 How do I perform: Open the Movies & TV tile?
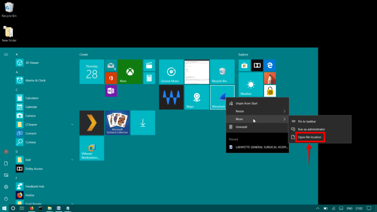point(149,66)
